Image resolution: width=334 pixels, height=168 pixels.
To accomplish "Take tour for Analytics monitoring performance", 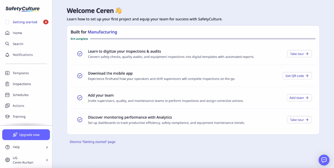I will [x=299, y=120].
